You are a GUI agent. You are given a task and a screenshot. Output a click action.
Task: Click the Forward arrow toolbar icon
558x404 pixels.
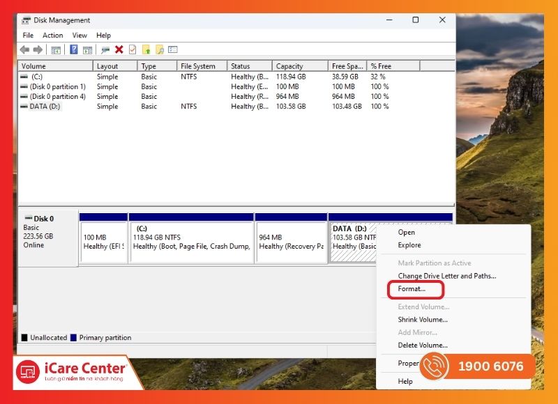click(x=38, y=49)
